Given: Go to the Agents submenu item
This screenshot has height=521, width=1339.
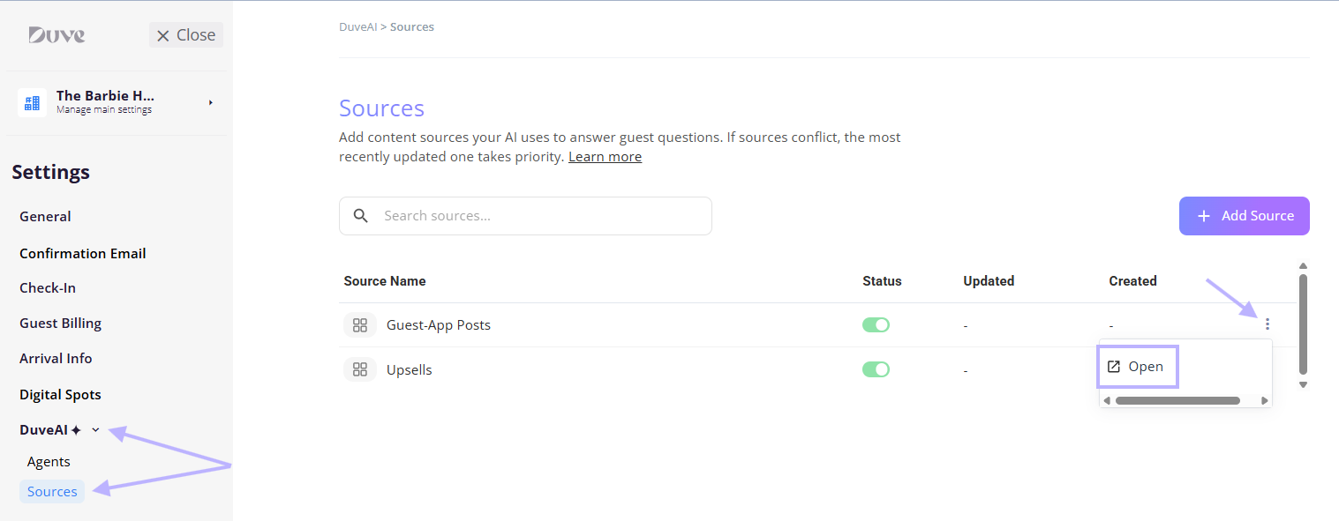Looking at the screenshot, I should 49,462.
